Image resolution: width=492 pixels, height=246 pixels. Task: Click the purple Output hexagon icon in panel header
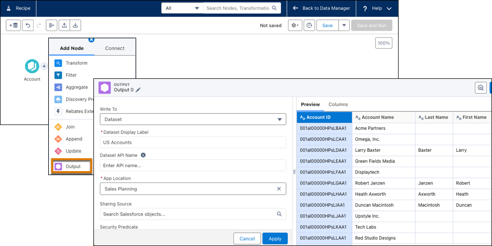click(x=105, y=88)
